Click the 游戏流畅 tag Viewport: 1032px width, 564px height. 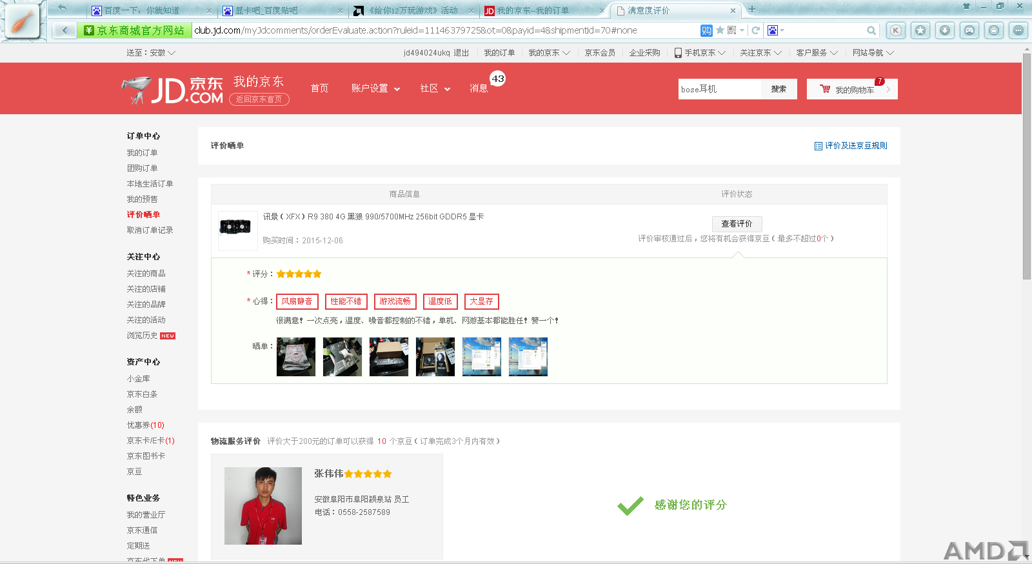point(395,301)
